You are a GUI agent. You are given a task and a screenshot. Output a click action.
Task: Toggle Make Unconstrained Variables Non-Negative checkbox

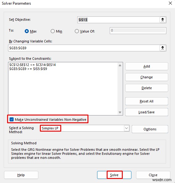[11, 120]
